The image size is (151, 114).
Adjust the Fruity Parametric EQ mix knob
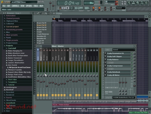tap(134, 53)
